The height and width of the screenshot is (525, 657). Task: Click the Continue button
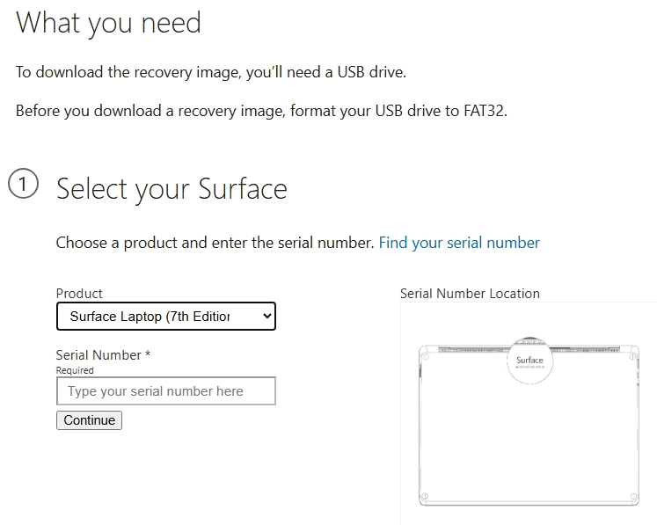coord(89,420)
